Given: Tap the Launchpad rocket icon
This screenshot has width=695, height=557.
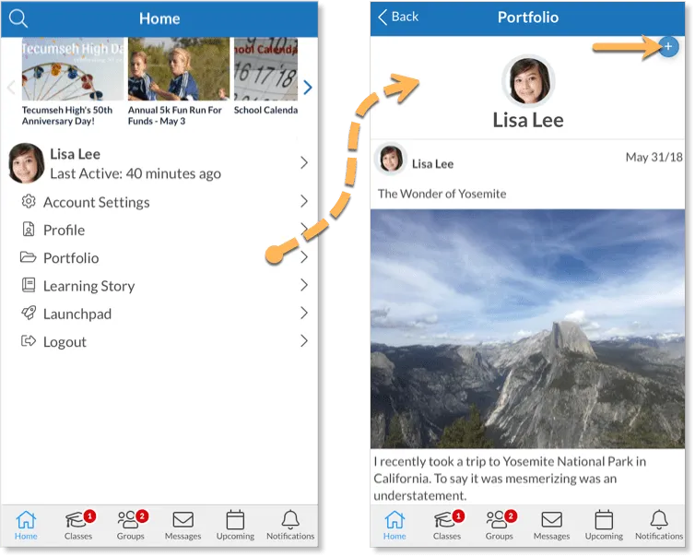Looking at the screenshot, I should [x=29, y=314].
